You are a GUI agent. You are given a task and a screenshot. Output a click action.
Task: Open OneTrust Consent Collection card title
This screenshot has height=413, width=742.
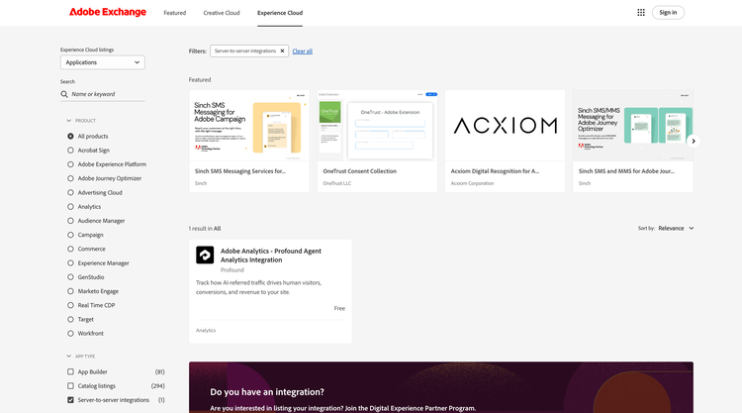click(x=360, y=171)
